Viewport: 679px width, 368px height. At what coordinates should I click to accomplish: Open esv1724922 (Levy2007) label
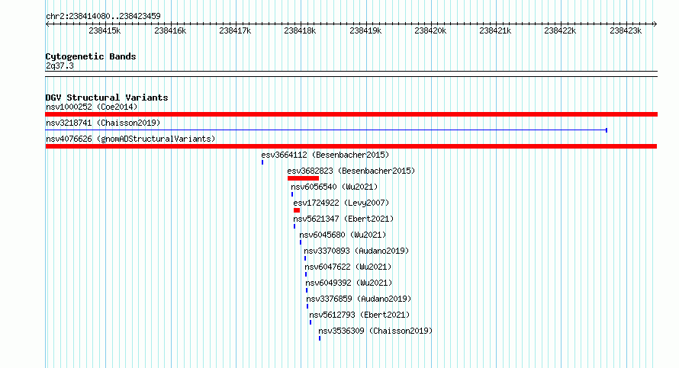point(341,203)
